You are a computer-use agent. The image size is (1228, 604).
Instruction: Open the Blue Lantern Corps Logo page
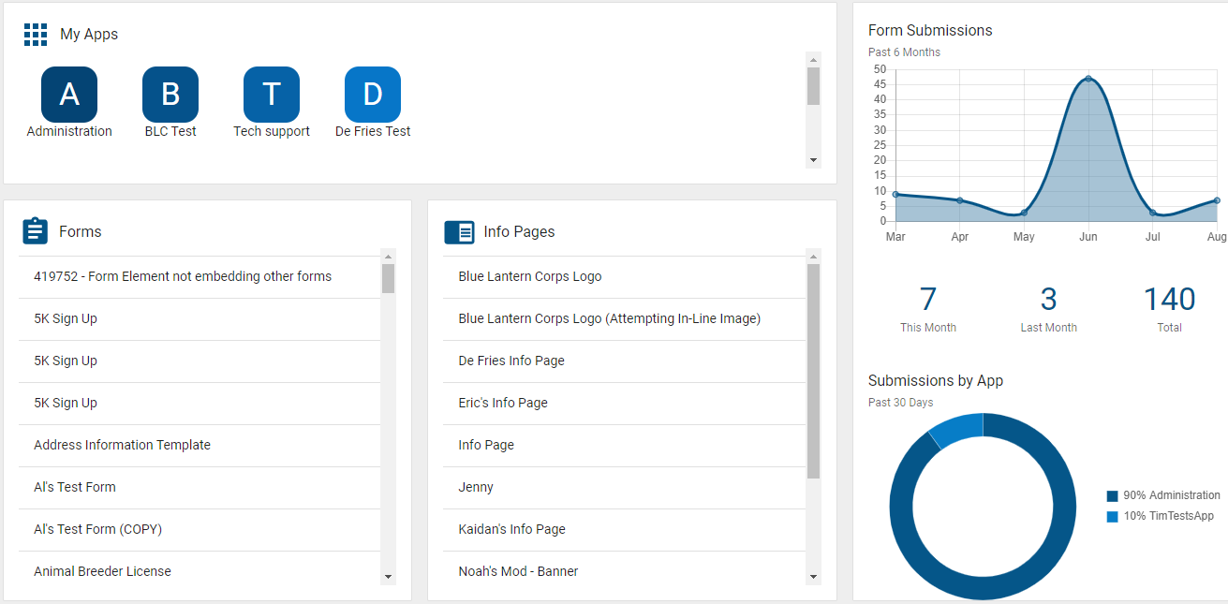coord(624,277)
